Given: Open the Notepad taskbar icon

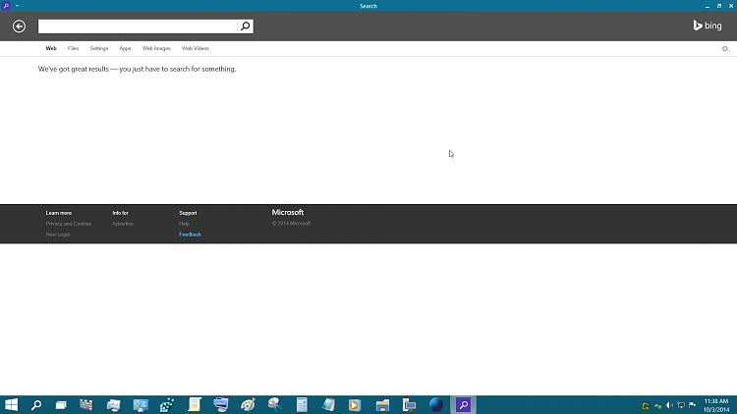Looking at the screenshot, I should tap(328, 404).
